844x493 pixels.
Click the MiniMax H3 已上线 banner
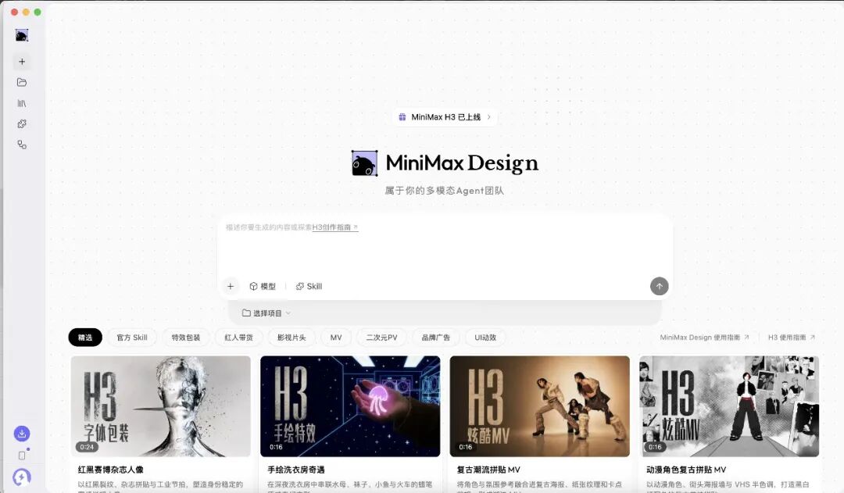tap(445, 116)
